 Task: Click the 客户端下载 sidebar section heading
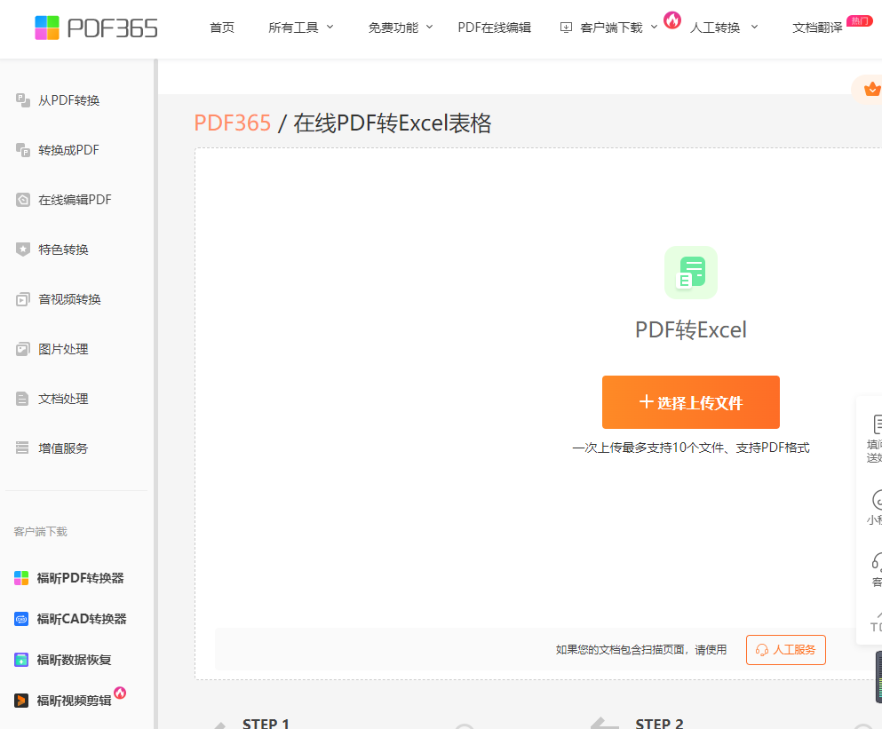click(41, 532)
